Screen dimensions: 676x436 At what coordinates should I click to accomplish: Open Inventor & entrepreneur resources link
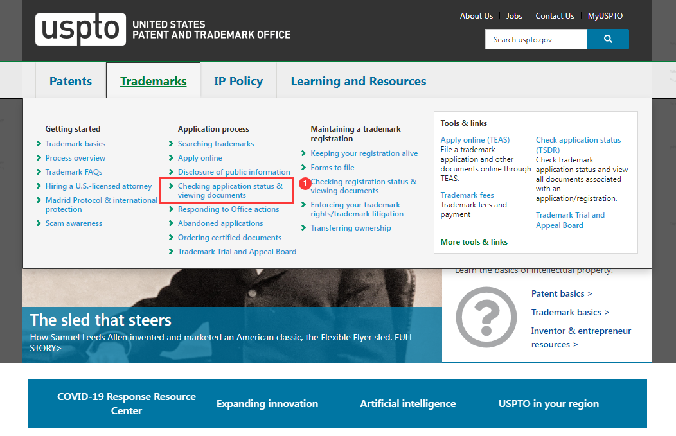(x=581, y=337)
